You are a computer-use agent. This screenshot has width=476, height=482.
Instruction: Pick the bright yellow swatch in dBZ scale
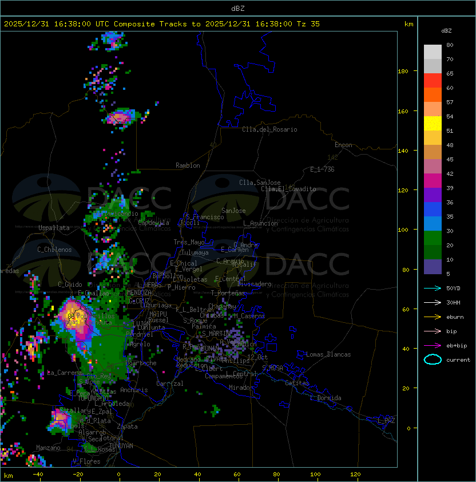(433, 123)
